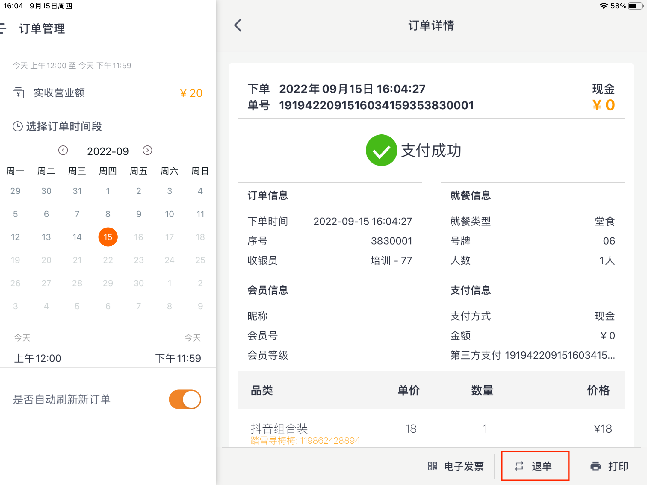Click the Wi-Fi status icon
The height and width of the screenshot is (485, 647).
604,6
